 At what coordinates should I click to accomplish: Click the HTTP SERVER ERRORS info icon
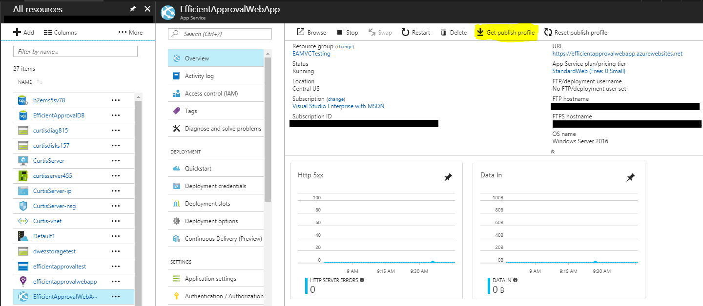(362, 280)
